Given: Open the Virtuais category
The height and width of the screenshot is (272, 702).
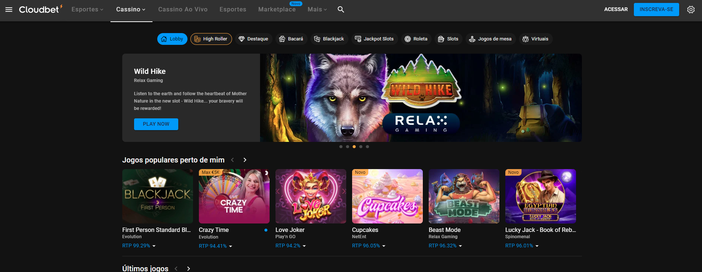Looking at the screenshot, I should [536, 39].
